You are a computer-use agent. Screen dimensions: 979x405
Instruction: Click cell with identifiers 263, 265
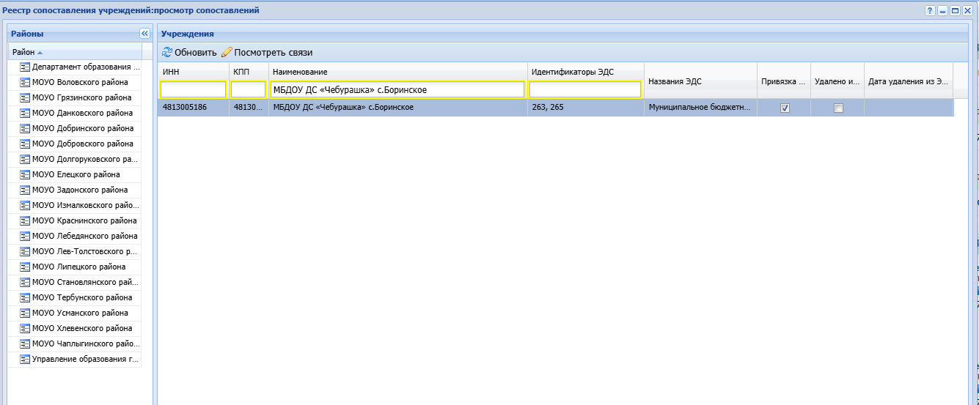click(x=586, y=108)
